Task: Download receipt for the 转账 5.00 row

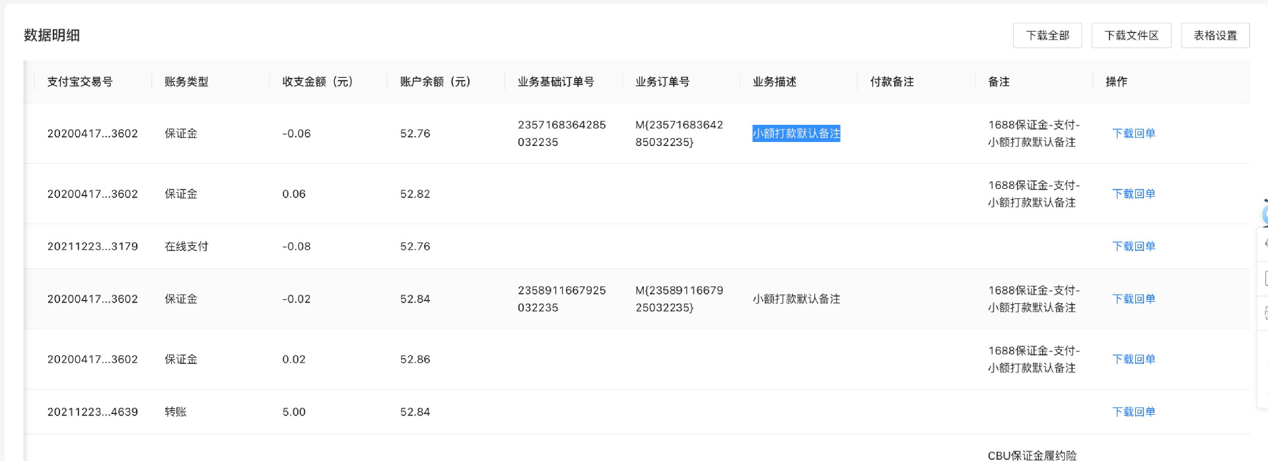Action: pos(1133,412)
